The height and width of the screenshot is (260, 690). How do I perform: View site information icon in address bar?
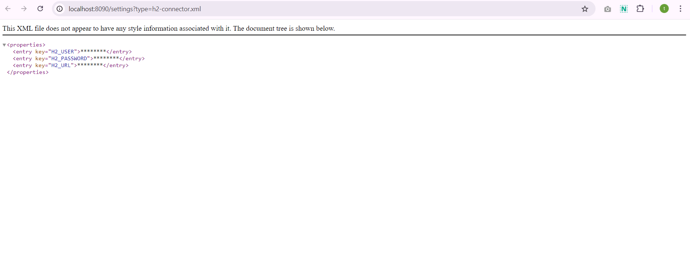(x=60, y=9)
